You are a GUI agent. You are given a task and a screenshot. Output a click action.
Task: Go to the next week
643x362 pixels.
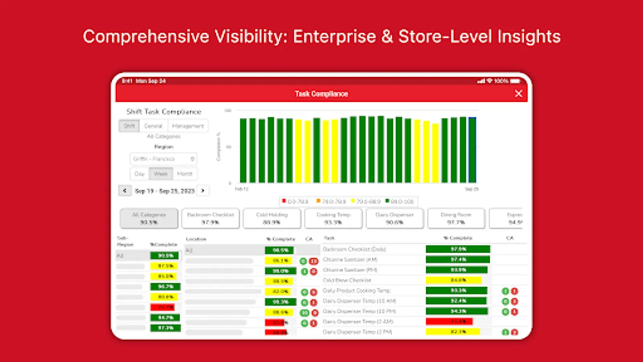tap(203, 190)
